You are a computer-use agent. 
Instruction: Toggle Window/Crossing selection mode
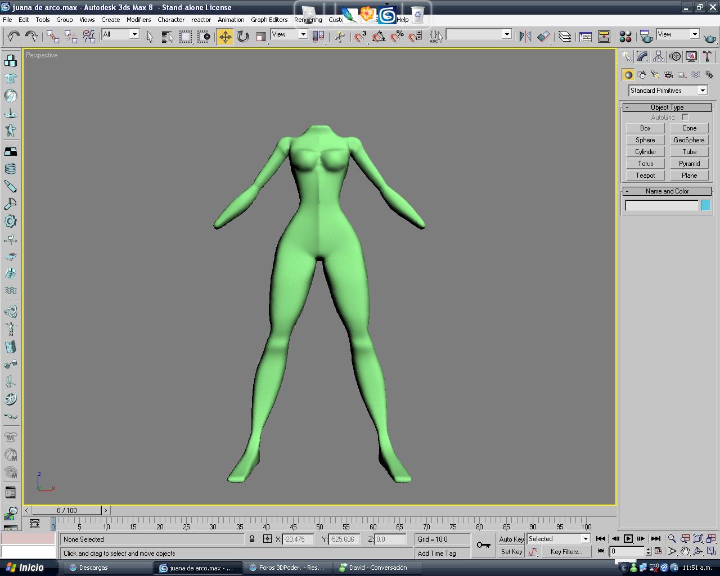click(204, 37)
